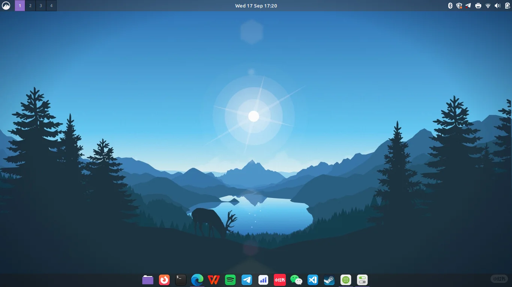Open the Telegram tray notification icon

coord(468,6)
